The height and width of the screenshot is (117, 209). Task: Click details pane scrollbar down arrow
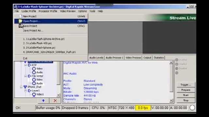(x=171, y=101)
